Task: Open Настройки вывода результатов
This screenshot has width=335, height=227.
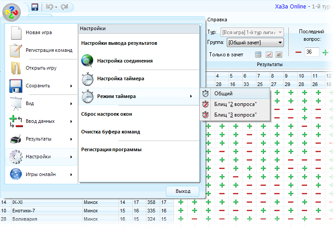Action: pyautogui.click(x=139, y=43)
